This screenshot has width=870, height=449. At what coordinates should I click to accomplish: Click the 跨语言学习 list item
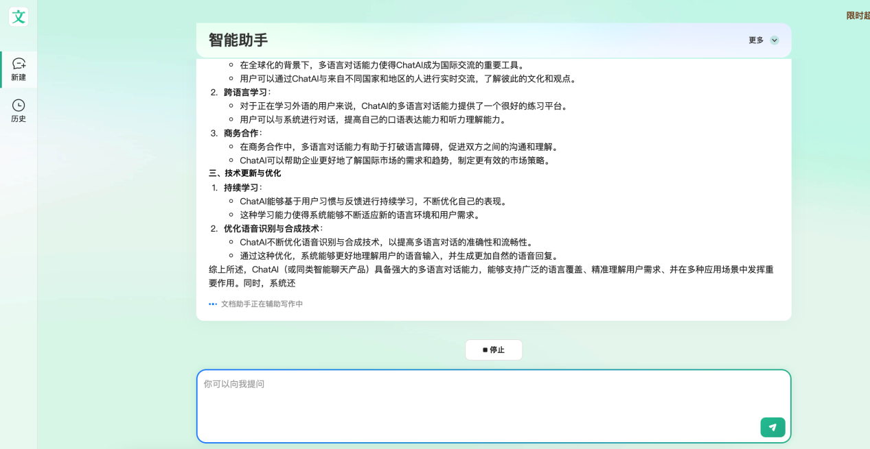[x=246, y=93]
